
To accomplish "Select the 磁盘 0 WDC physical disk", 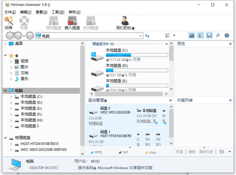I will click(x=110, y=116).
